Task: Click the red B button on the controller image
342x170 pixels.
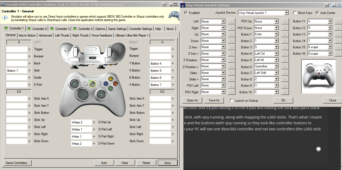Action: (x=115, y=84)
